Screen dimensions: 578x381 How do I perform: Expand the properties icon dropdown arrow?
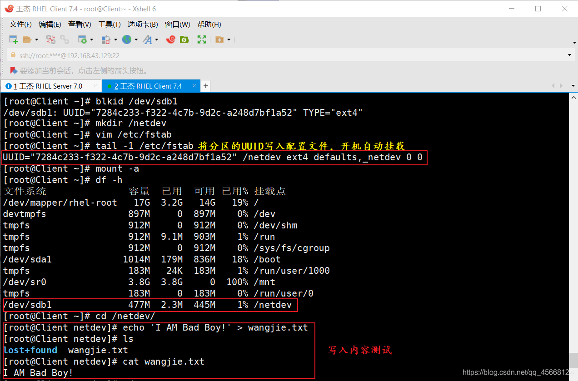click(92, 40)
